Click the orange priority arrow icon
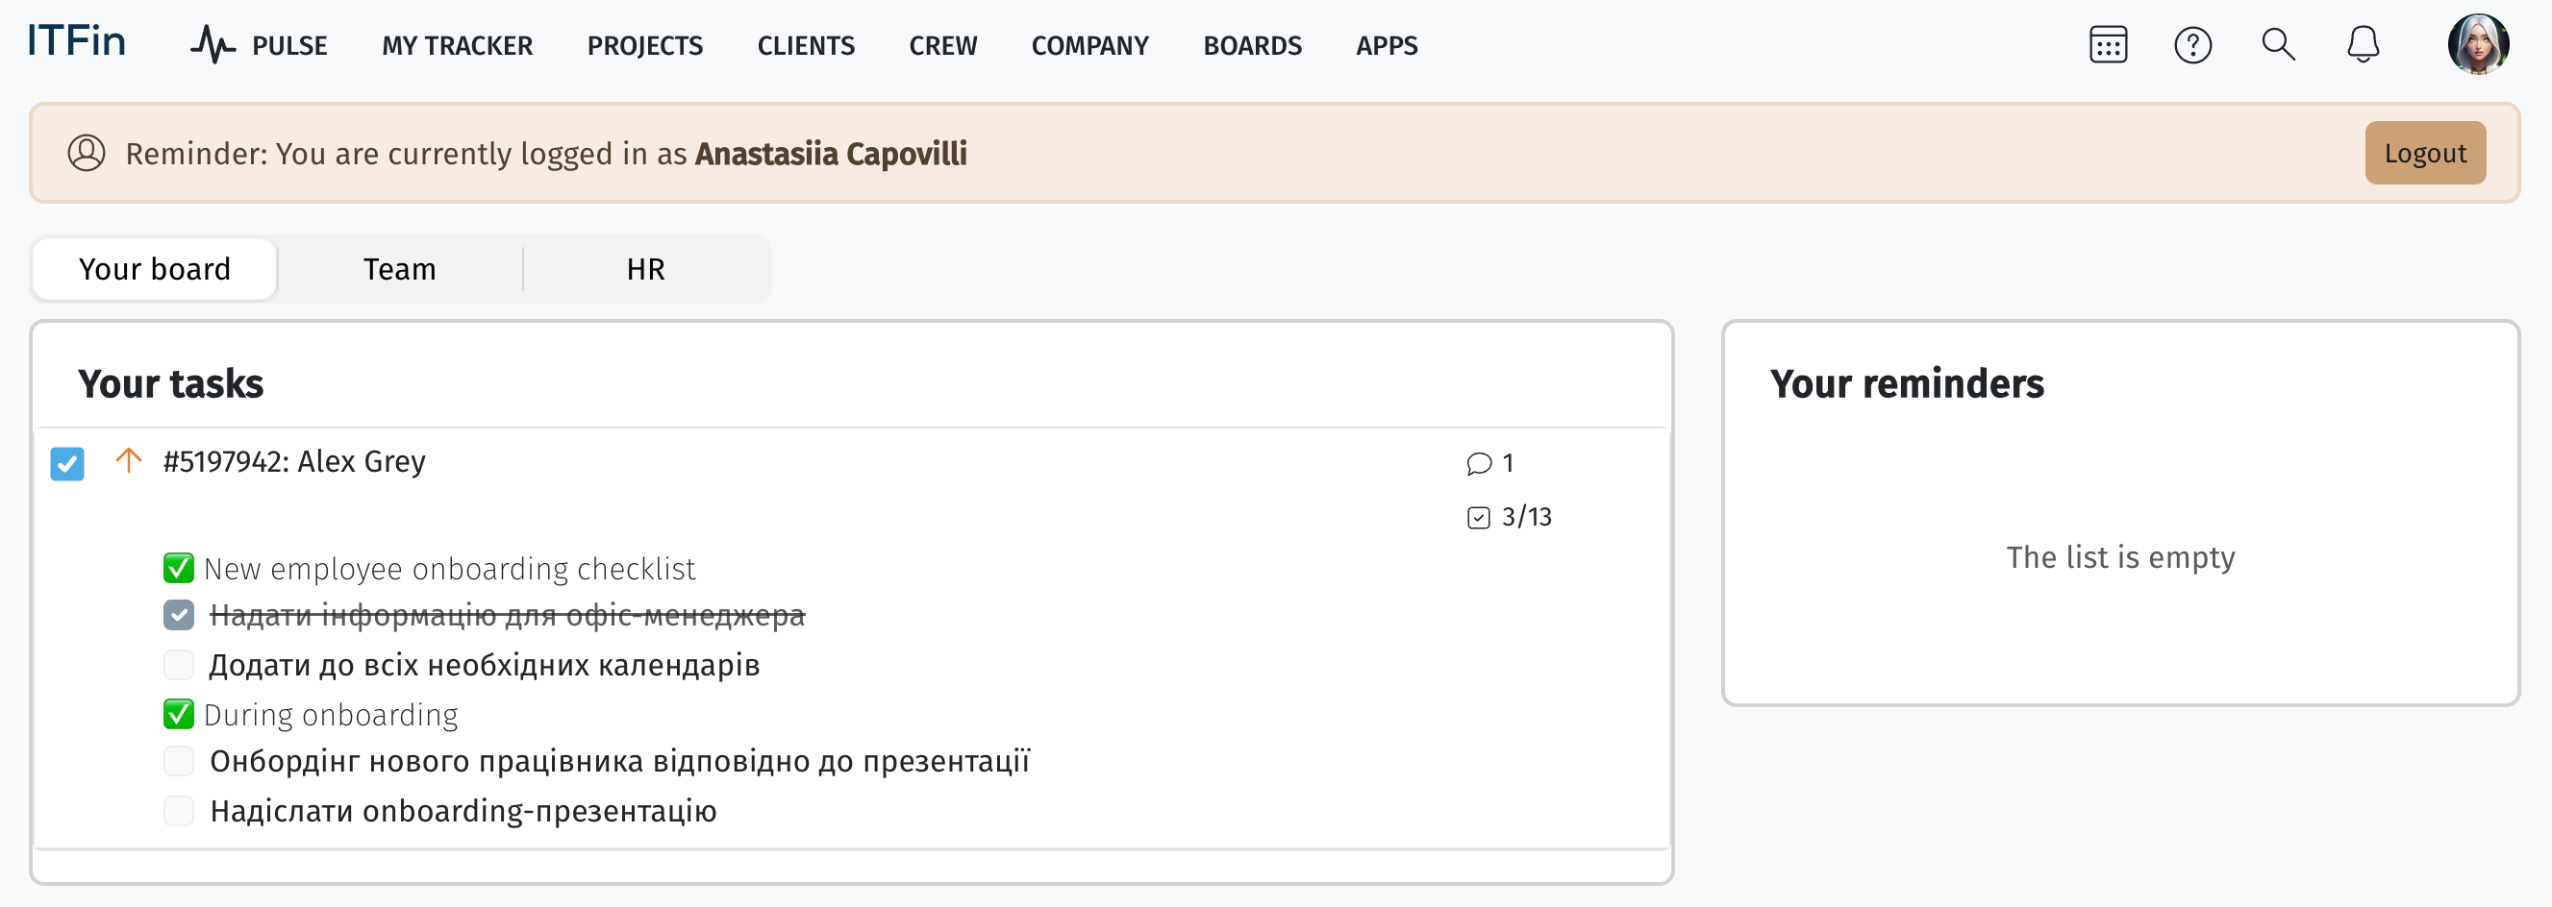The height and width of the screenshot is (907, 2552). 129,460
